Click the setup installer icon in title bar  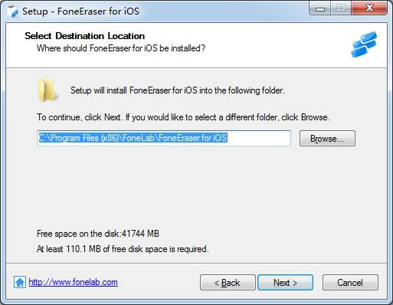tap(12, 11)
